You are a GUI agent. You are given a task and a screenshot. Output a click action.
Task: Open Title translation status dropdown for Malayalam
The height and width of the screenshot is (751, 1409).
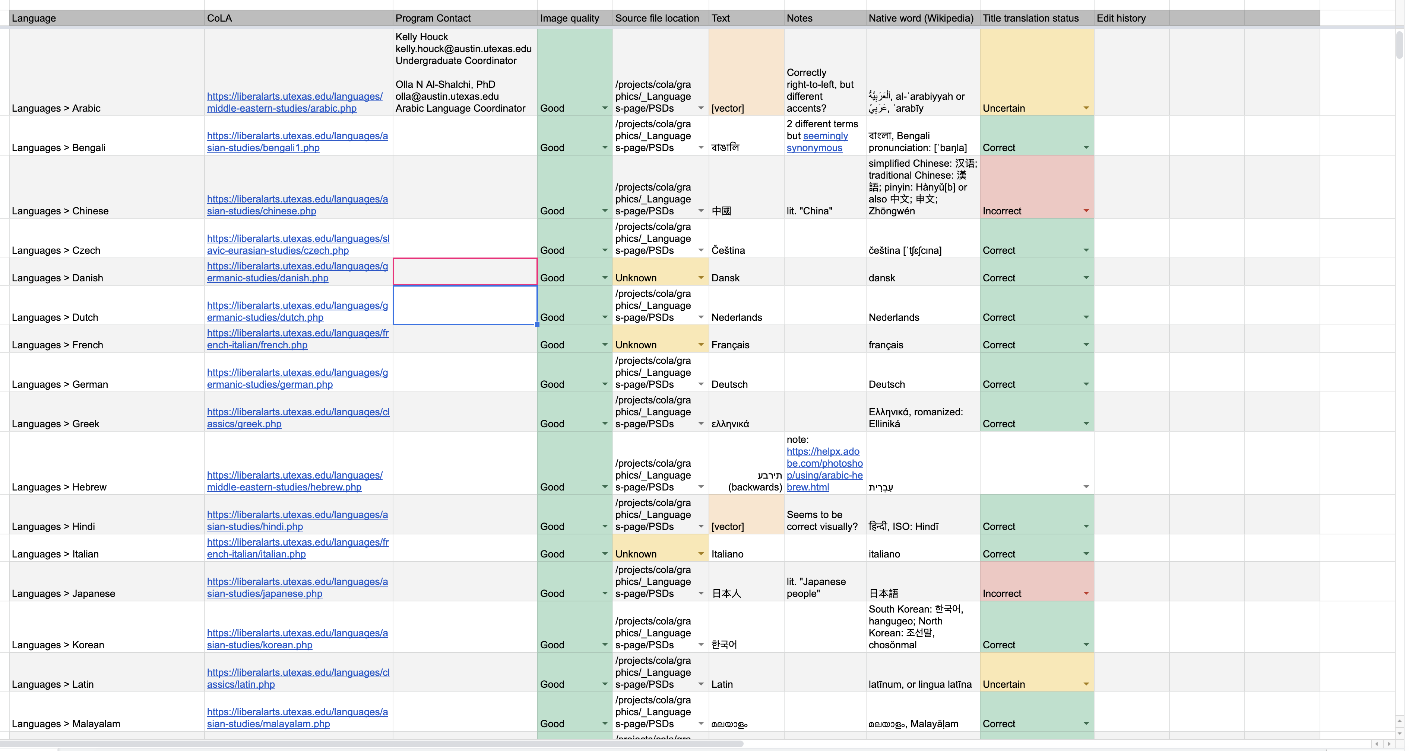coord(1086,724)
